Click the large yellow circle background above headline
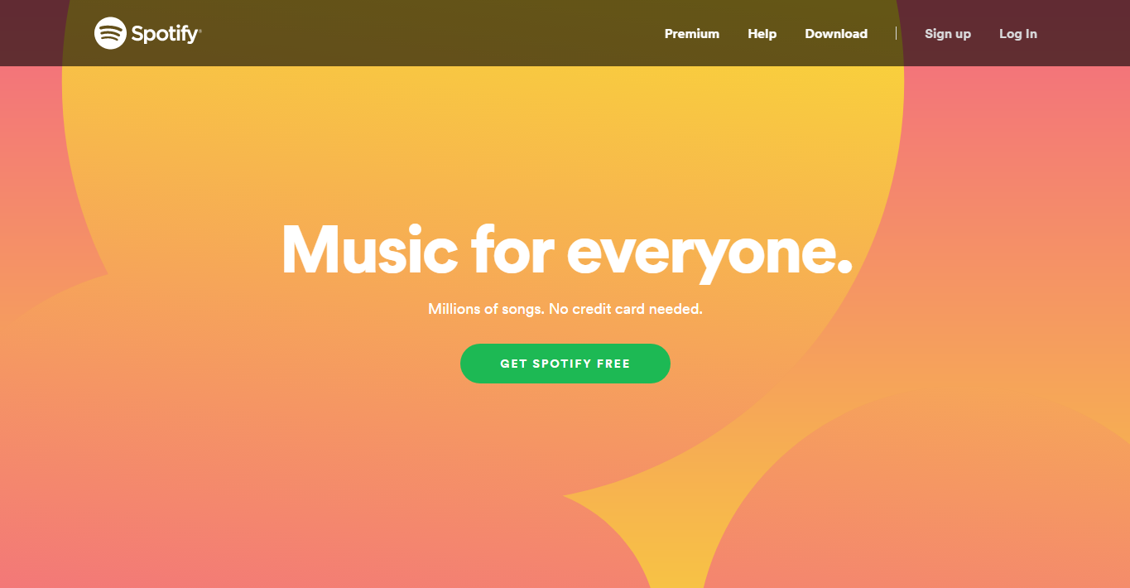The height and width of the screenshot is (588, 1130). coord(483,141)
